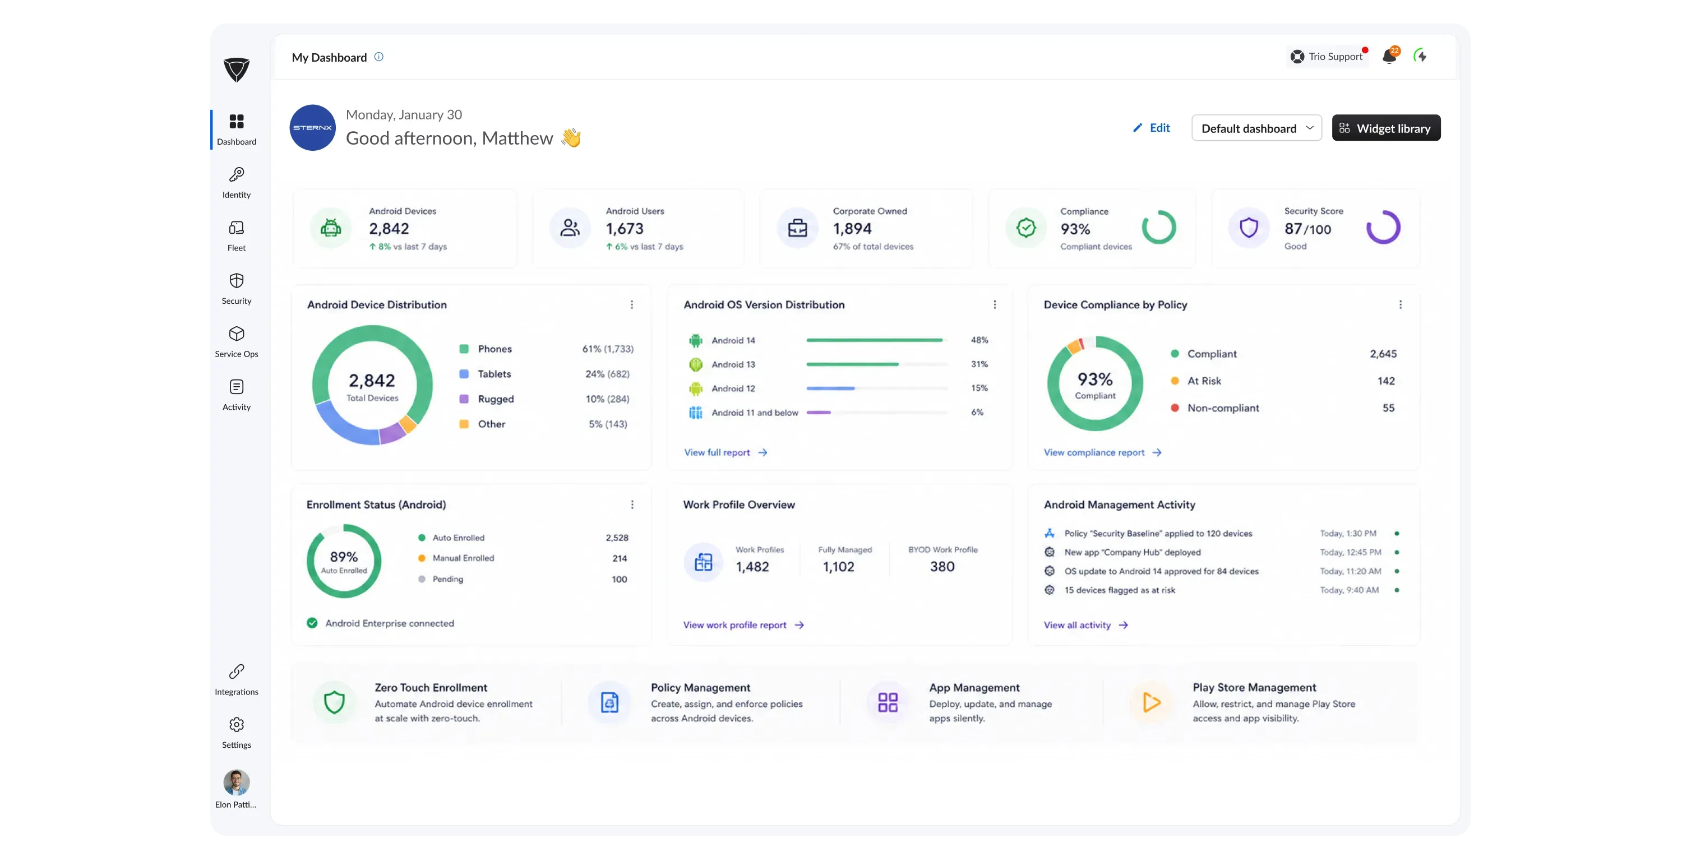Click the Company Hub deployed activity icon
Viewport: 1682px width, 861px height.
tap(1050, 552)
